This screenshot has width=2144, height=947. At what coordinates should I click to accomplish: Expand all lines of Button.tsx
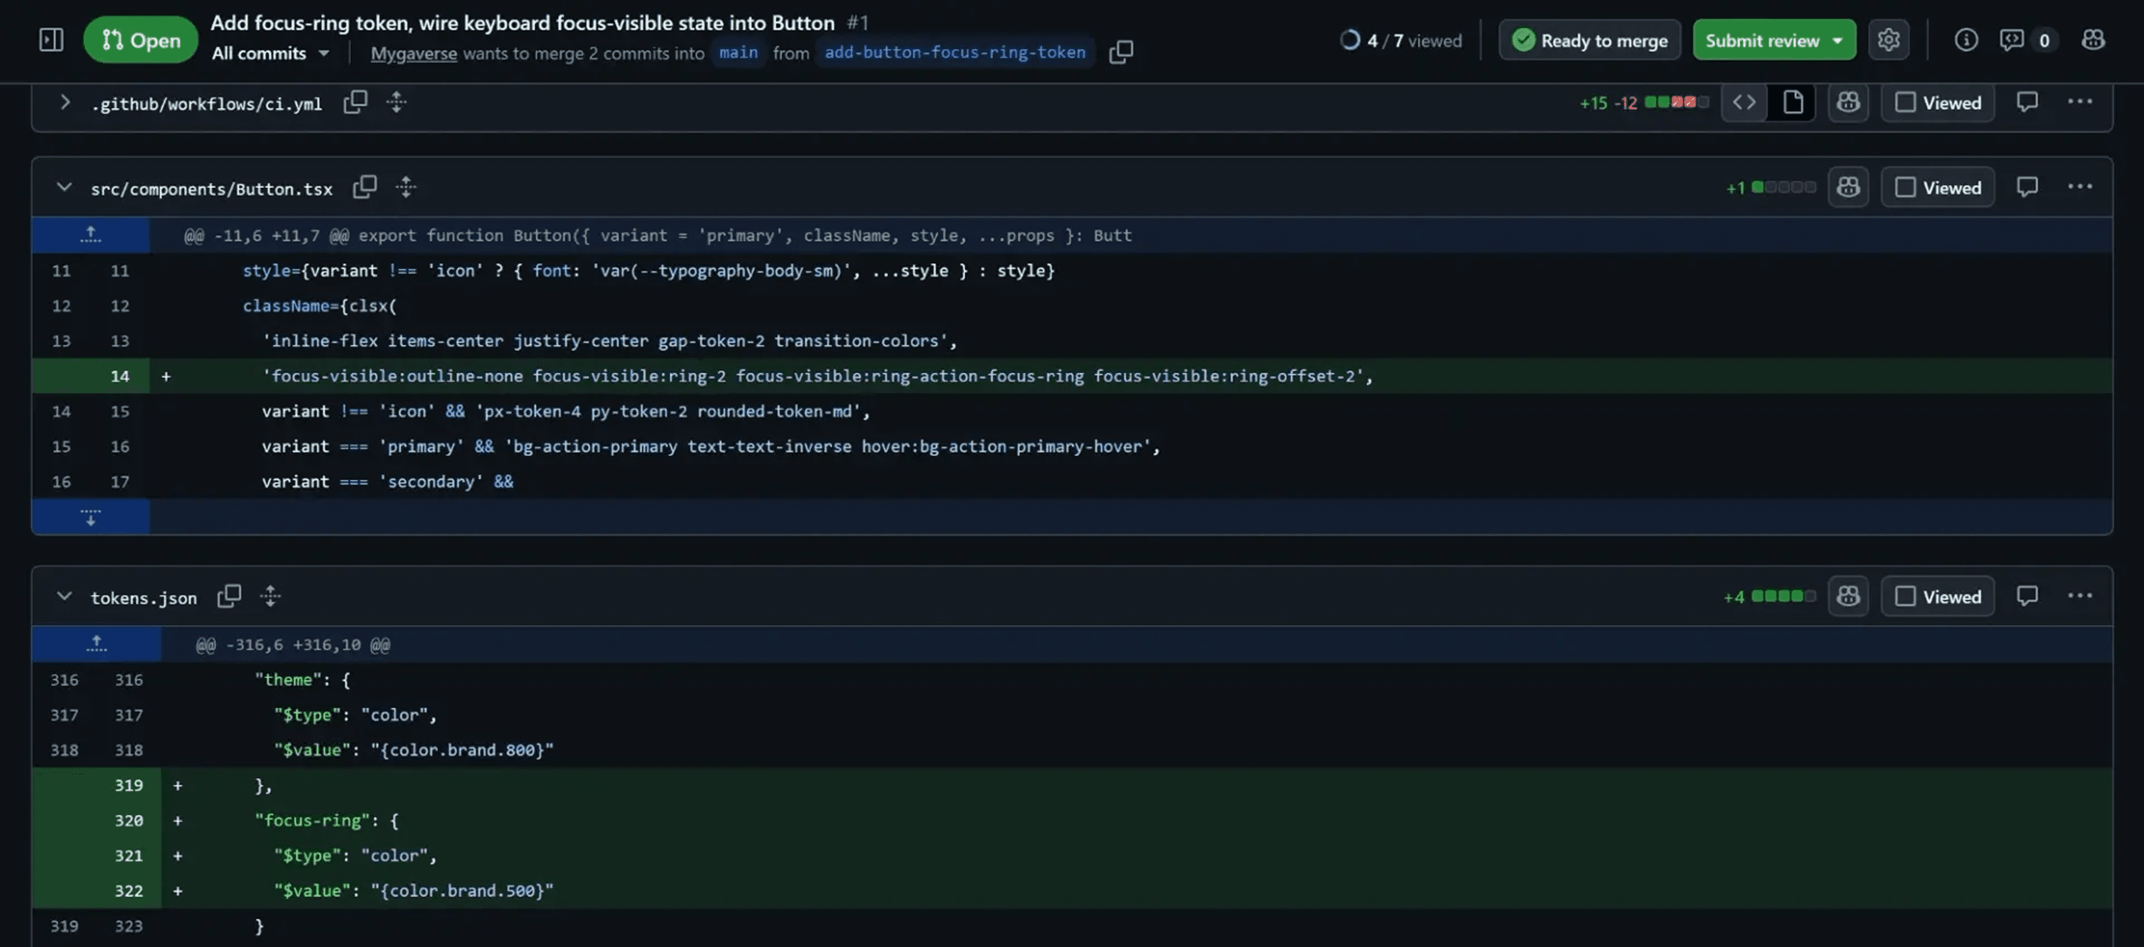[x=405, y=187]
